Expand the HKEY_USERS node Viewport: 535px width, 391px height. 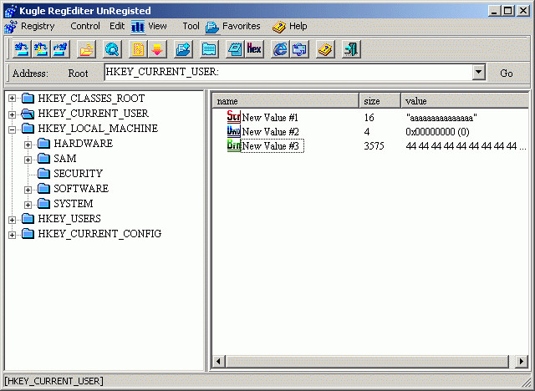point(12,220)
